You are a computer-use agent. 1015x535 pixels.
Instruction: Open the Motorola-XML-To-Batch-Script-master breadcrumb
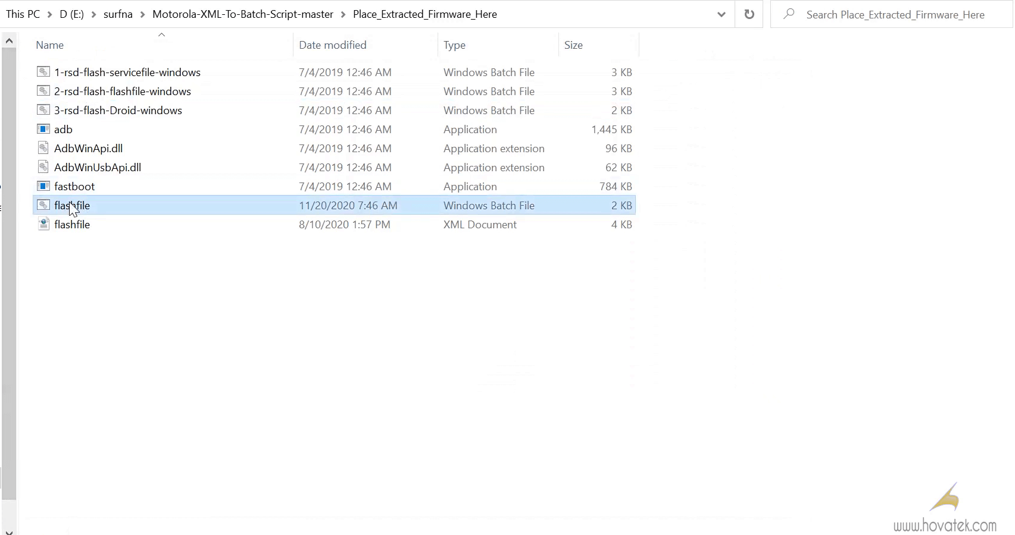(242, 14)
